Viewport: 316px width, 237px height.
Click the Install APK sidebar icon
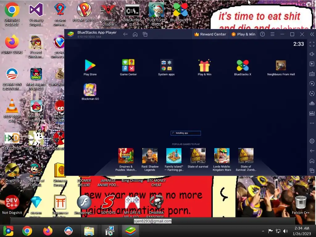(312, 113)
